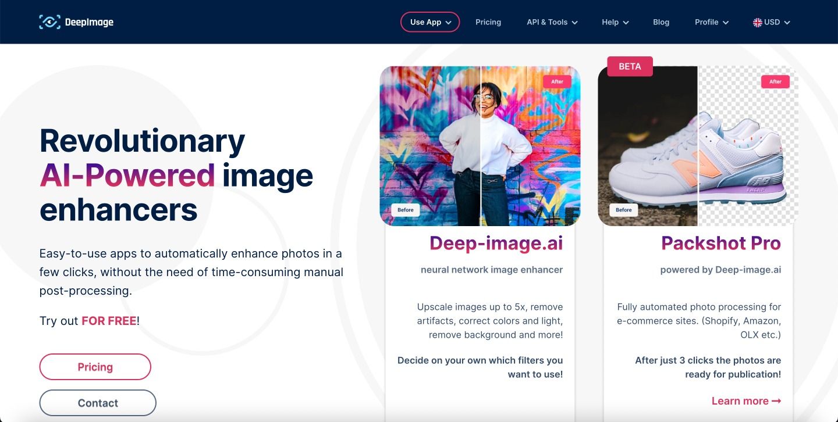This screenshot has width=838, height=422.
Task: Click the graffiti image comparison divider
Action: click(481, 146)
